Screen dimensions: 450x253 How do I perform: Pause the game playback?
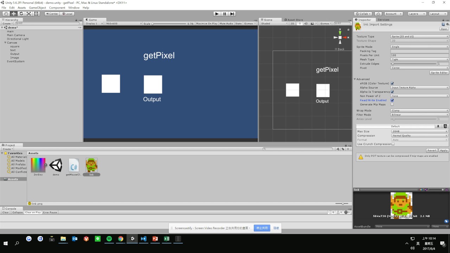(x=225, y=14)
